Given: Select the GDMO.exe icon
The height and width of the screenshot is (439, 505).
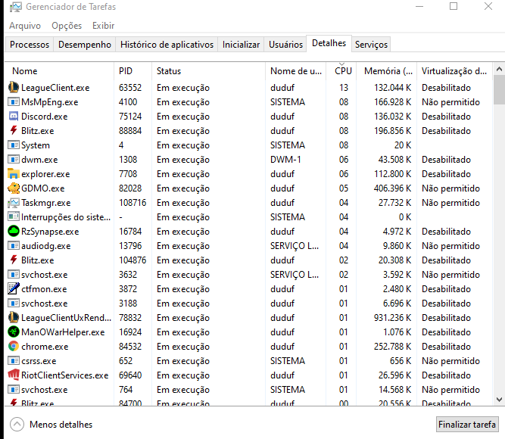Looking at the screenshot, I should pos(13,188).
